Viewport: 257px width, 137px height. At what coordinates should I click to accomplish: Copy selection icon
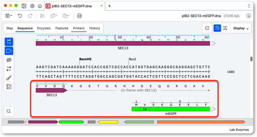(x=53, y=16)
